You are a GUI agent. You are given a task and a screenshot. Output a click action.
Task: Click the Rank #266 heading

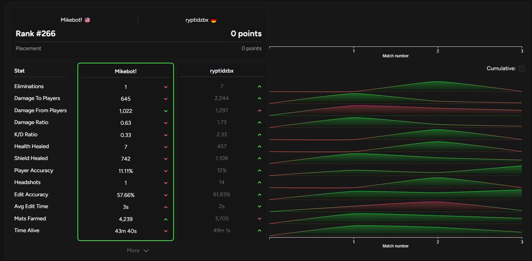(x=35, y=34)
